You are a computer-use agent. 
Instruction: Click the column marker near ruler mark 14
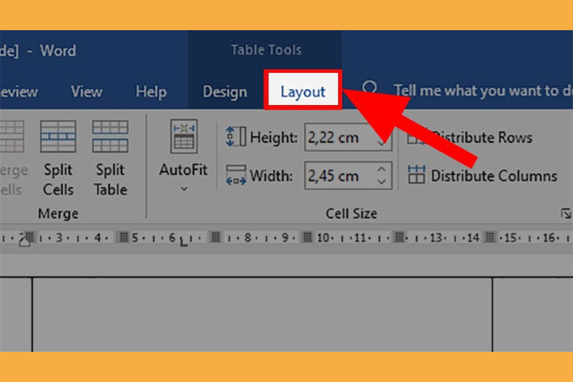490,237
